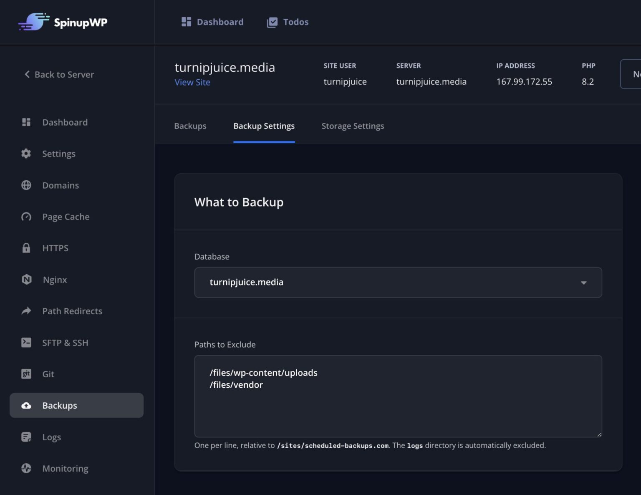This screenshot has height=495, width=641.
Task: Click the Git icon
Action: [26, 374]
